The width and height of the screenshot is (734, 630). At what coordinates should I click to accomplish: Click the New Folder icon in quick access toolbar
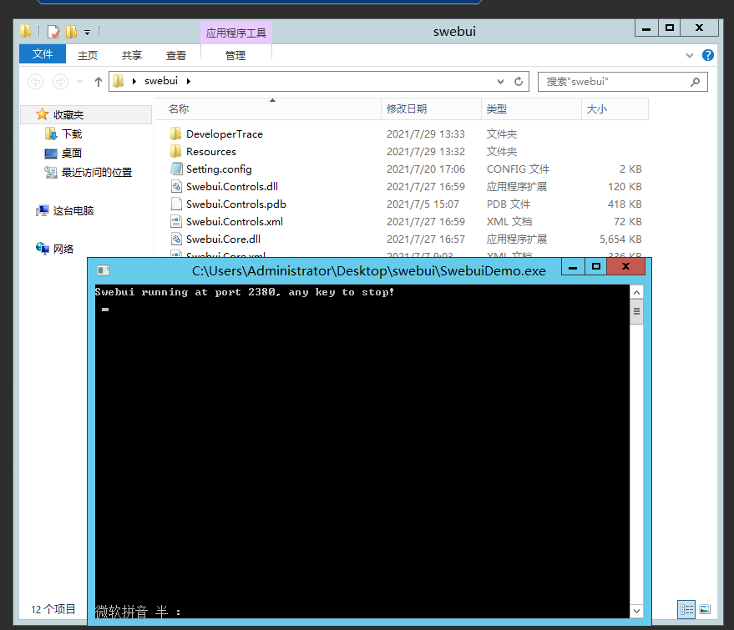(x=72, y=32)
